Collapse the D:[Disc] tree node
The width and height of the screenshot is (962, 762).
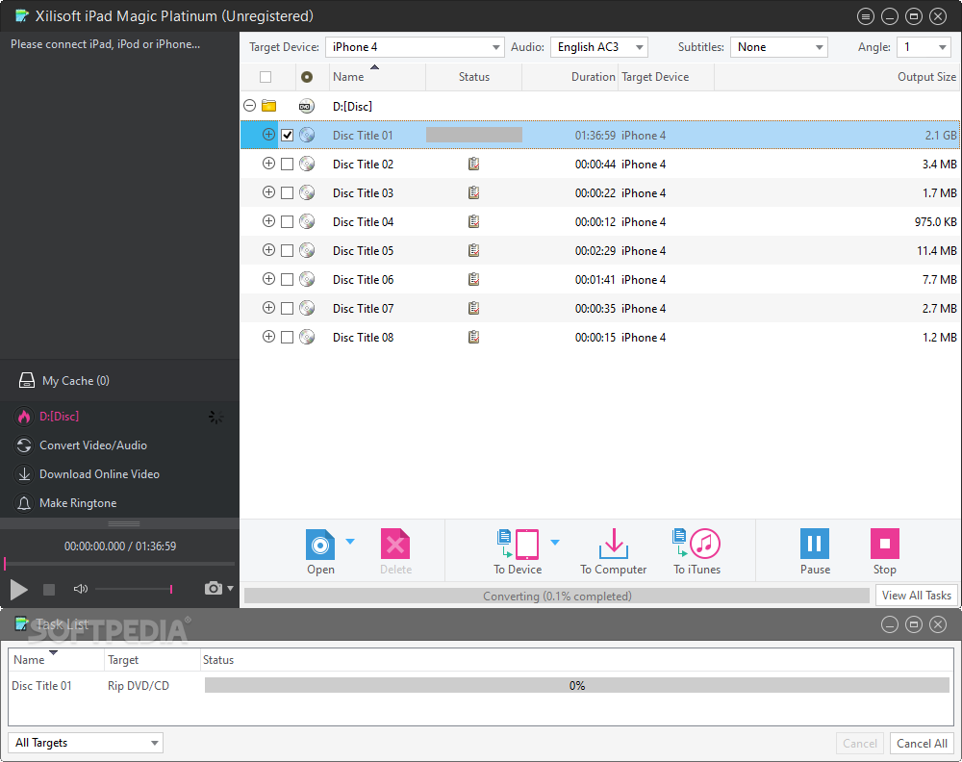pos(250,106)
